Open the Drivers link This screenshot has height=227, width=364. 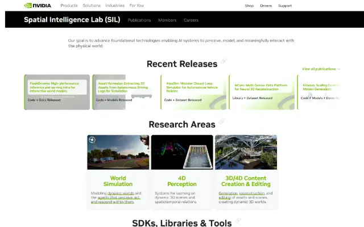266,6
